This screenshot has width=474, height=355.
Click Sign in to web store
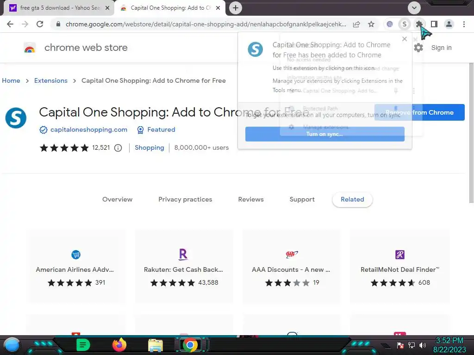click(441, 48)
